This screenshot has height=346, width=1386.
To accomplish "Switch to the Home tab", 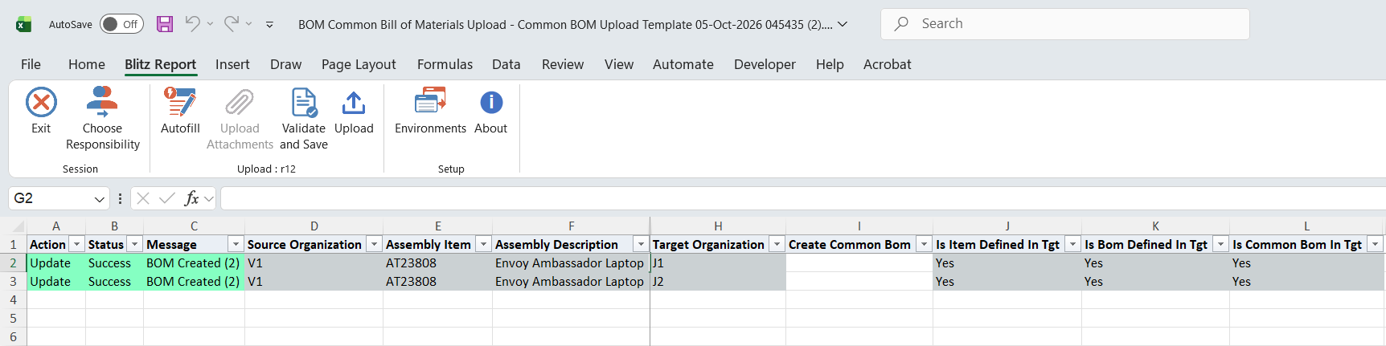I will point(87,64).
